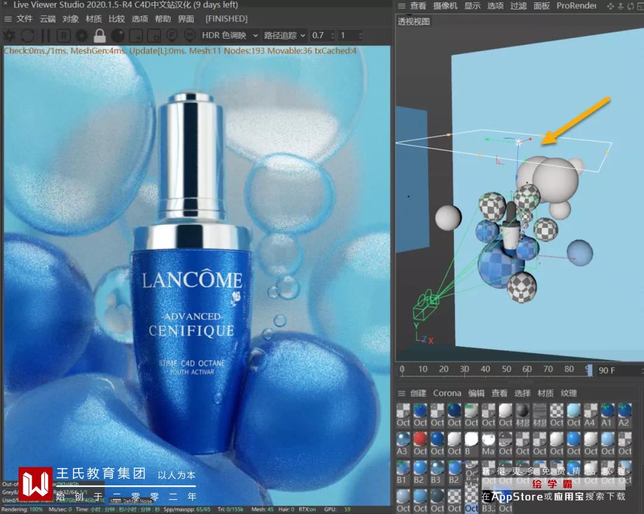Enable the film region tool
The height and width of the screenshot is (514, 644).
154,36
